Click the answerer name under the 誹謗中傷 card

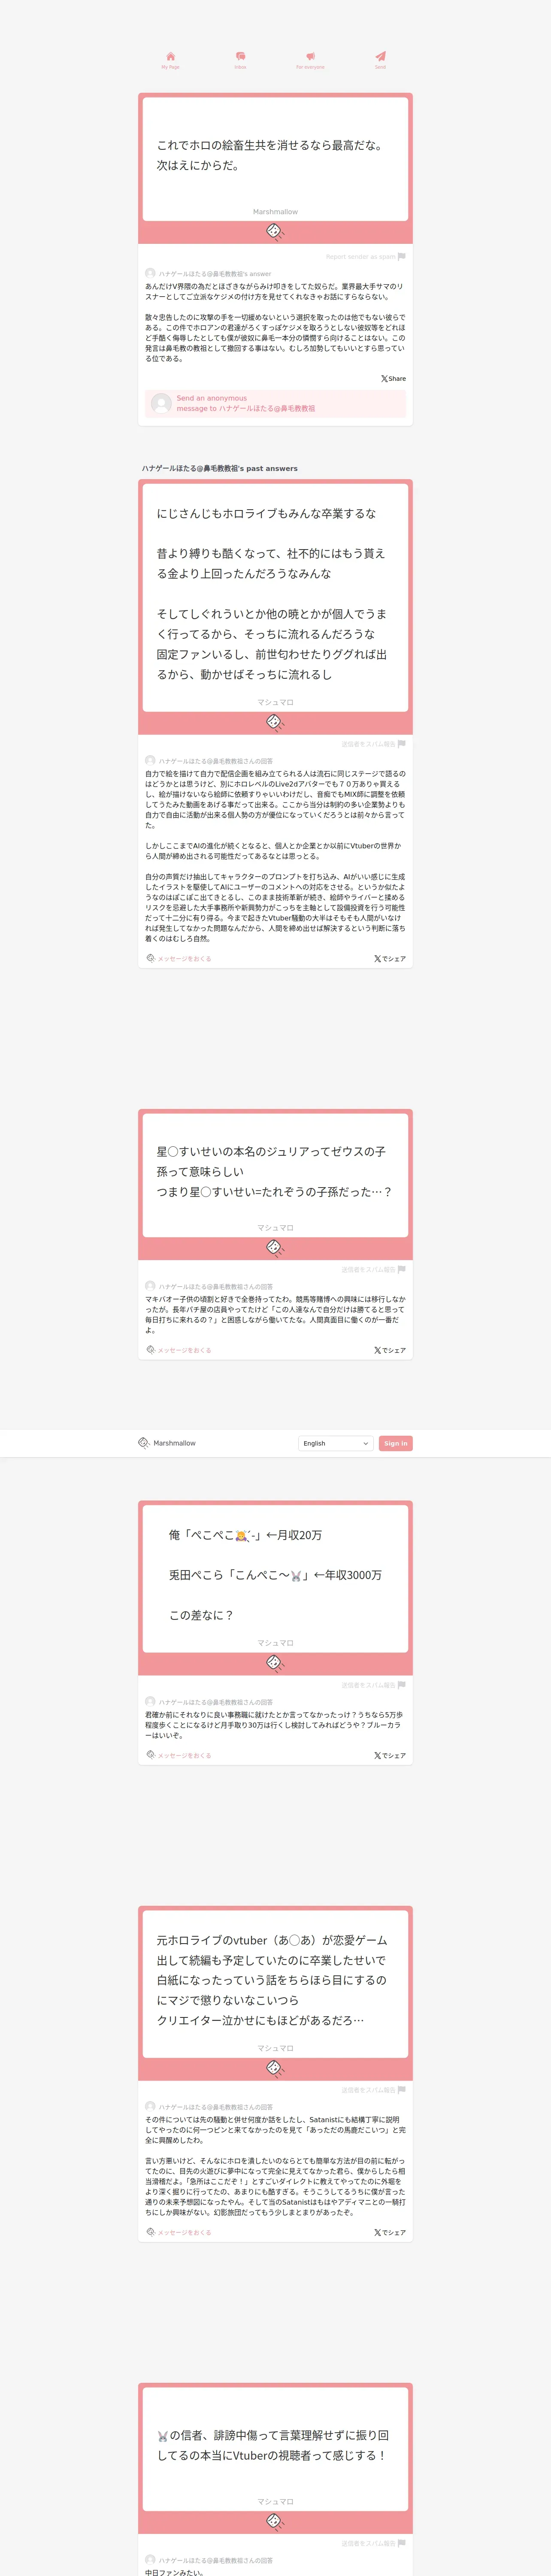tap(215, 2560)
